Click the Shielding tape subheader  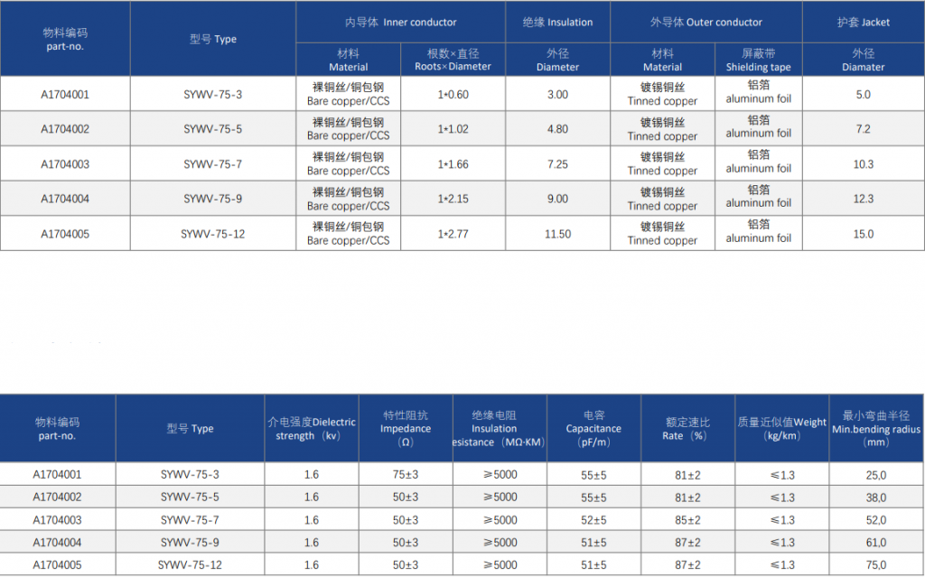758,60
